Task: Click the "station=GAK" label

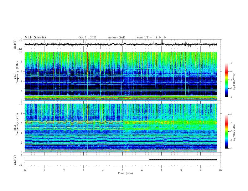Action: (x=116, y=37)
